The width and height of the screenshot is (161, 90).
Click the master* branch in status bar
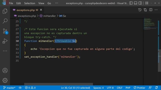(x=9, y=88)
